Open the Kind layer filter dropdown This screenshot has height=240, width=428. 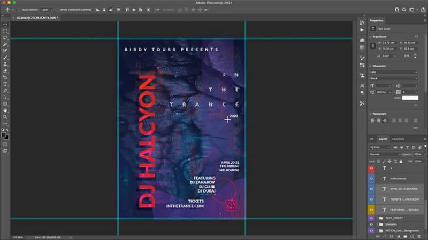click(380, 147)
